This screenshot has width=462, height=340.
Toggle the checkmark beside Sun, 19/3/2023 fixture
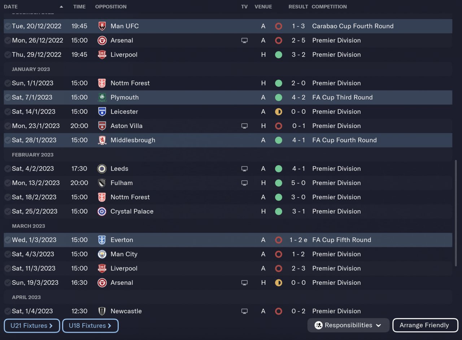point(8,283)
